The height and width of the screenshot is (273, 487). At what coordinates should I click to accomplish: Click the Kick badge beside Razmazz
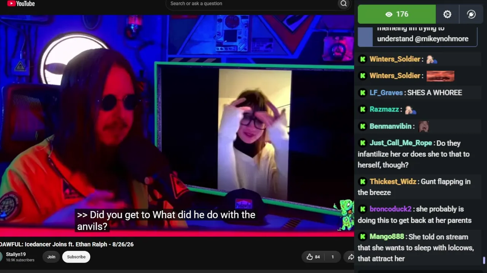(x=363, y=109)
